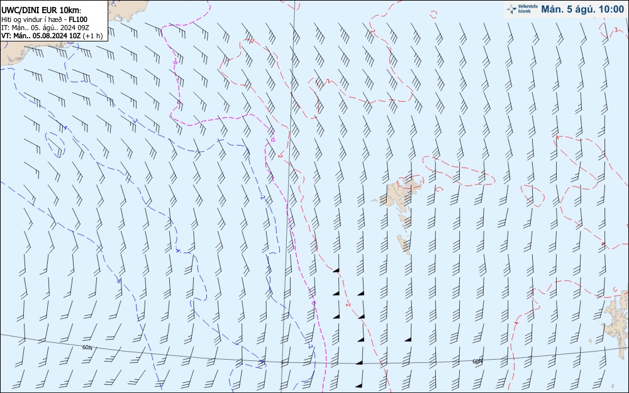Click the timestamp 'Mán. 5 ágú. 10:00'
The image size is (629, 393).
tap(582, 9)
